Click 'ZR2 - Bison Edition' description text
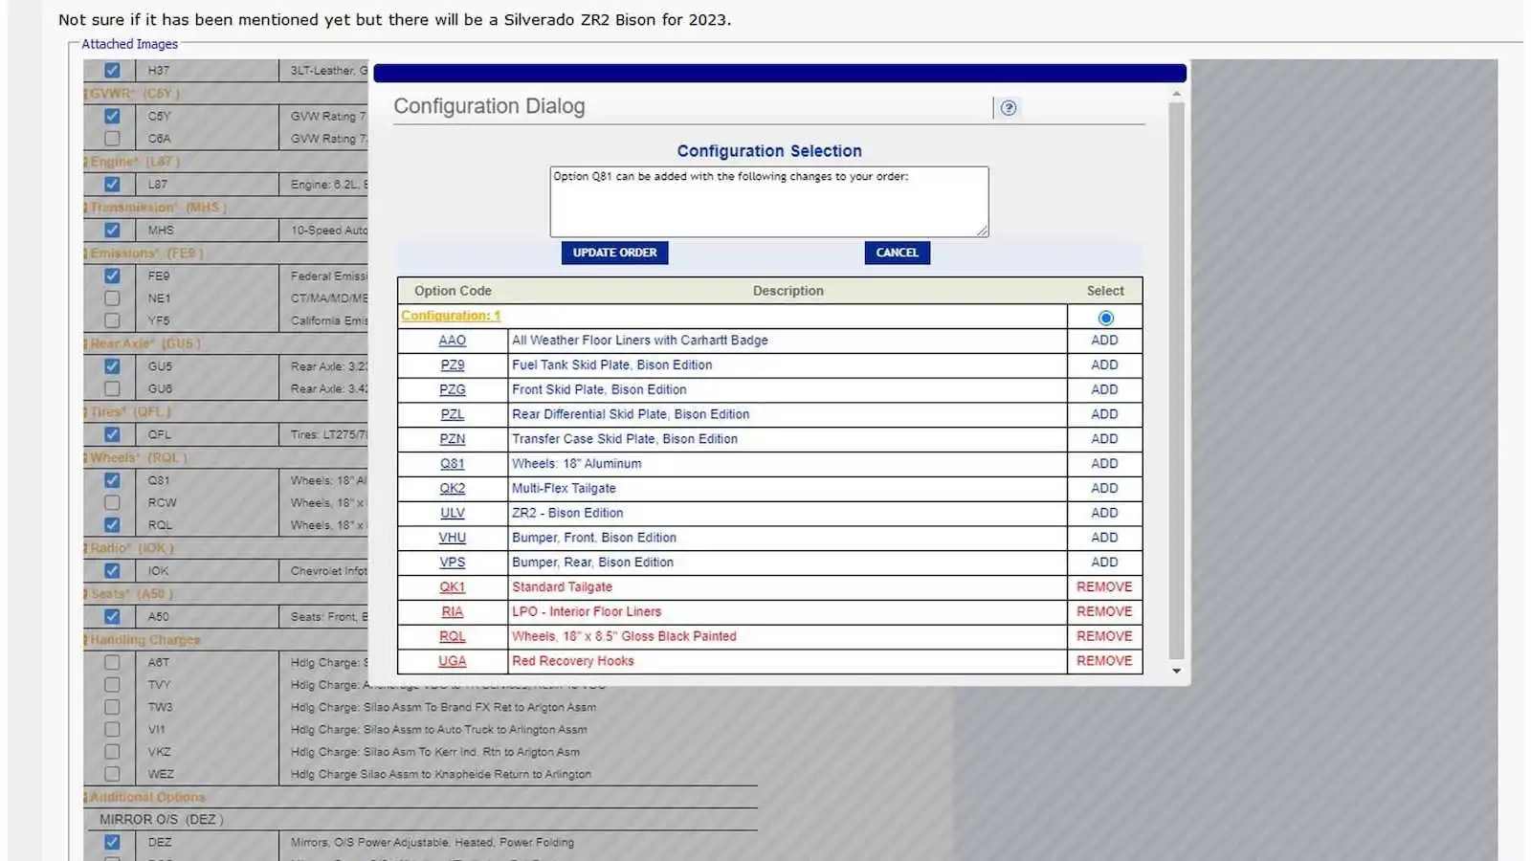 point(567,514)
